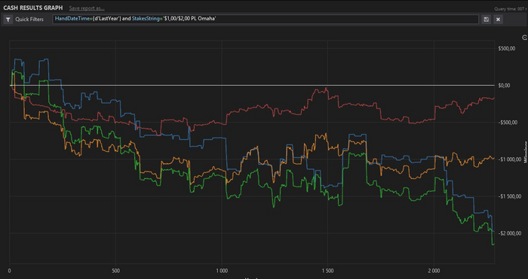Select the 1 000 hands axis tick label
This screenshot has height=279, width=528.
tap(222, 271)
